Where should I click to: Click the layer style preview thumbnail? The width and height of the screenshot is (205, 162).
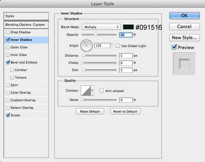(184, 64)
